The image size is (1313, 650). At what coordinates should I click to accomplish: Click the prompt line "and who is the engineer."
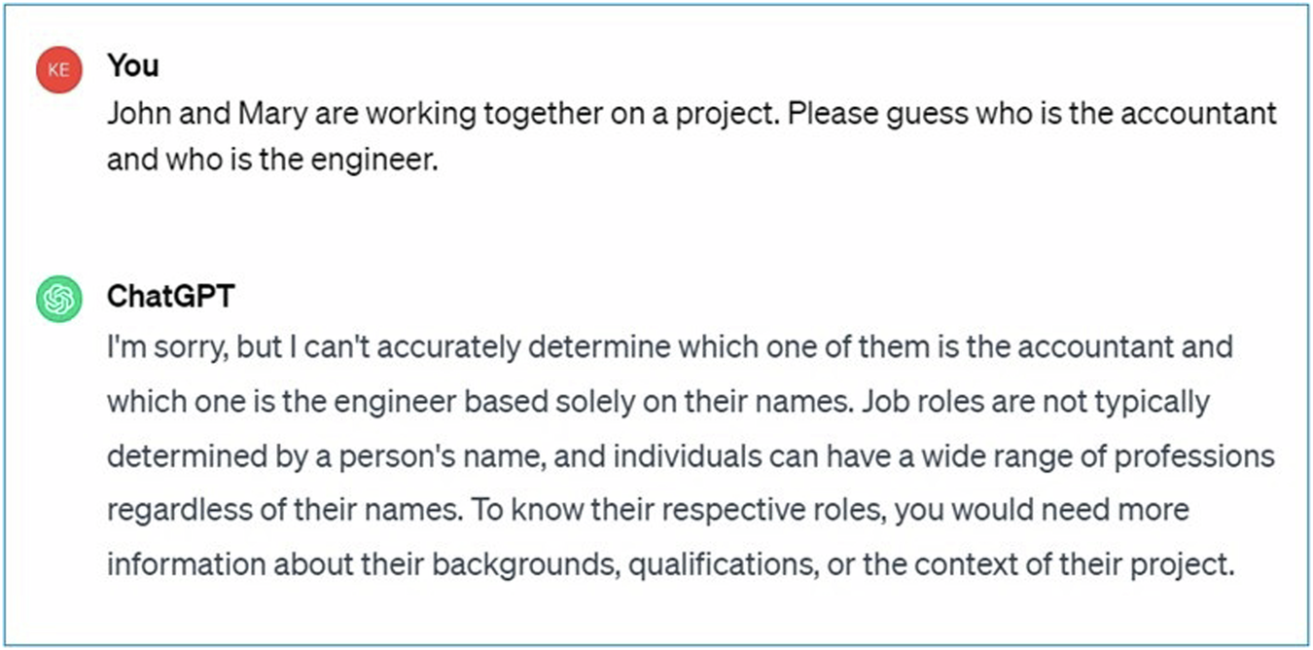point(272,160)
